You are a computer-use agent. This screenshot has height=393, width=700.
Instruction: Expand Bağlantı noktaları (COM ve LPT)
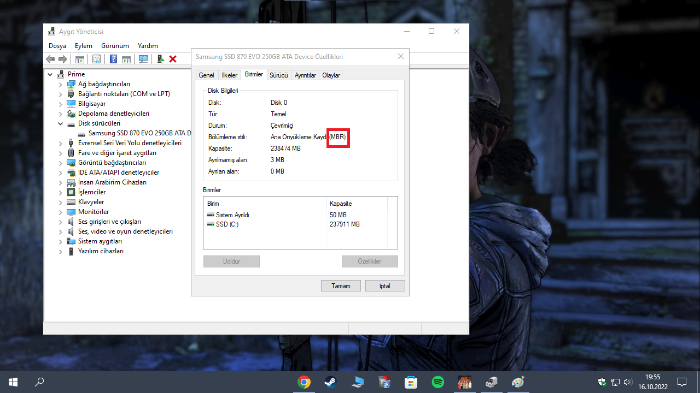[x=61, y=94]
